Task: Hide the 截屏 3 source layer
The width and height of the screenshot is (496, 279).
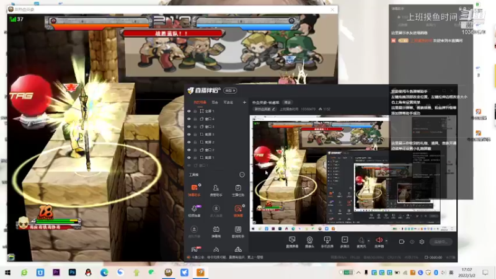Action: (x=189, y=135)
